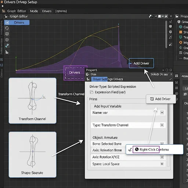Click the circle target icon in the right icon strip
Viewport: 188px width, 188px height.
tap(176, 94)
